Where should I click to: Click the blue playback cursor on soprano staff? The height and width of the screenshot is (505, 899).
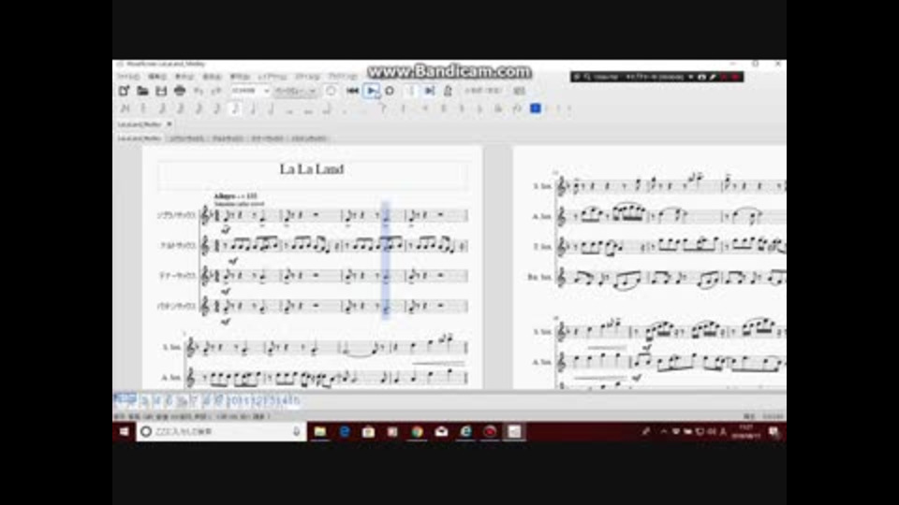tap(385, 215)
